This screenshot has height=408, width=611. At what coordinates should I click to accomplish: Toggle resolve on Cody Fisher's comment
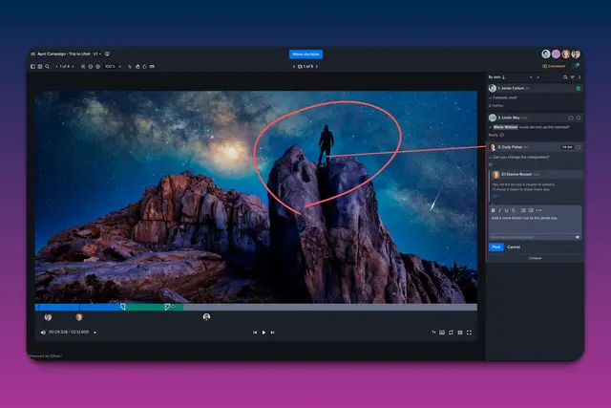point(579,147)
